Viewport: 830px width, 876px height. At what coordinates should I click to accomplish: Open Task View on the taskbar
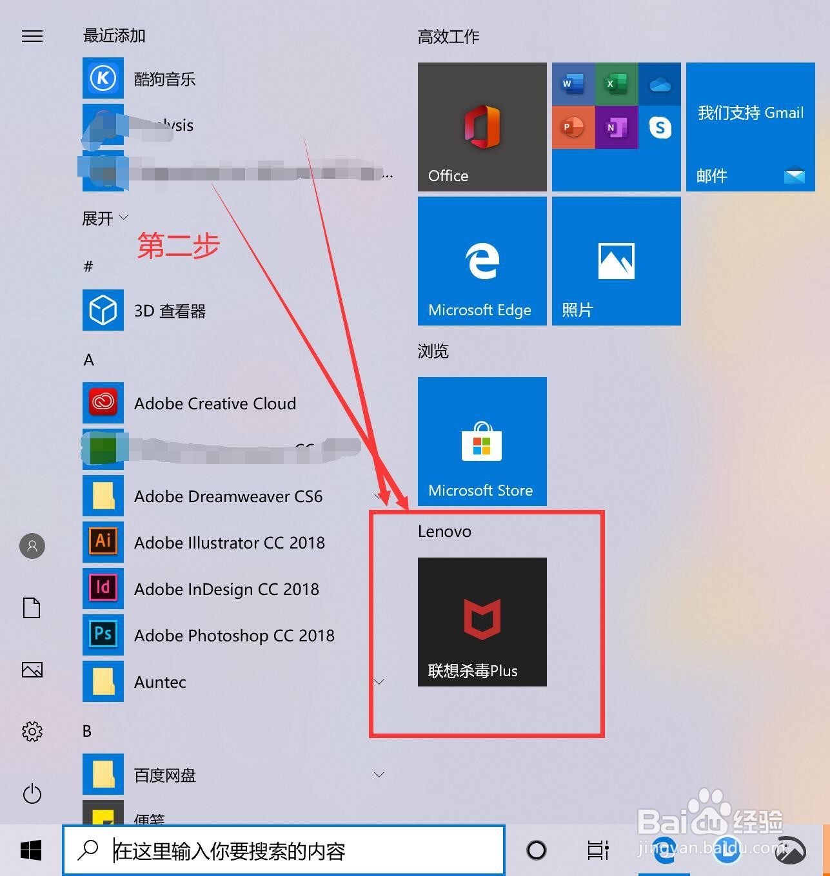[598, 850]
